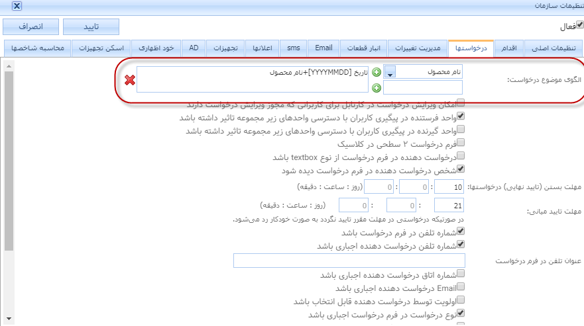
Task: Toggle the فعال checkbox
Action: pyautogui.click(x=579, y=25)
